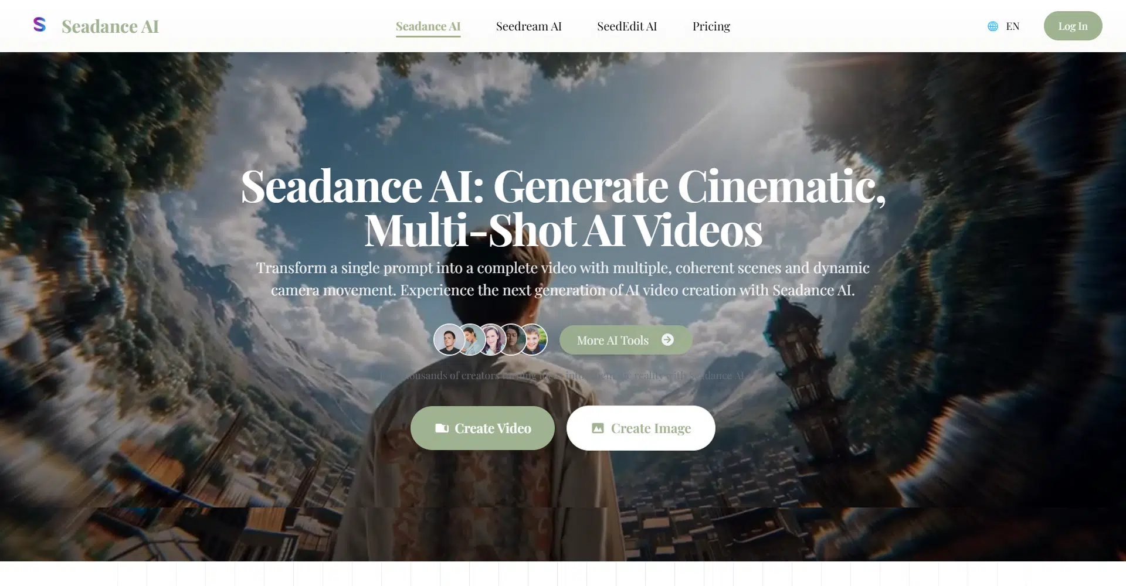
Task: Click the avatar with closed eyes
Action: (x=513, y=340)
